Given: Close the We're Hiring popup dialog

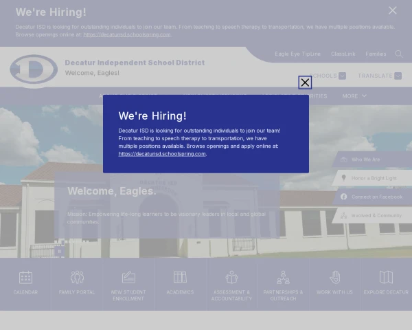Looking at the screenshot, I should pyautogui.click(x=305, y=82).
